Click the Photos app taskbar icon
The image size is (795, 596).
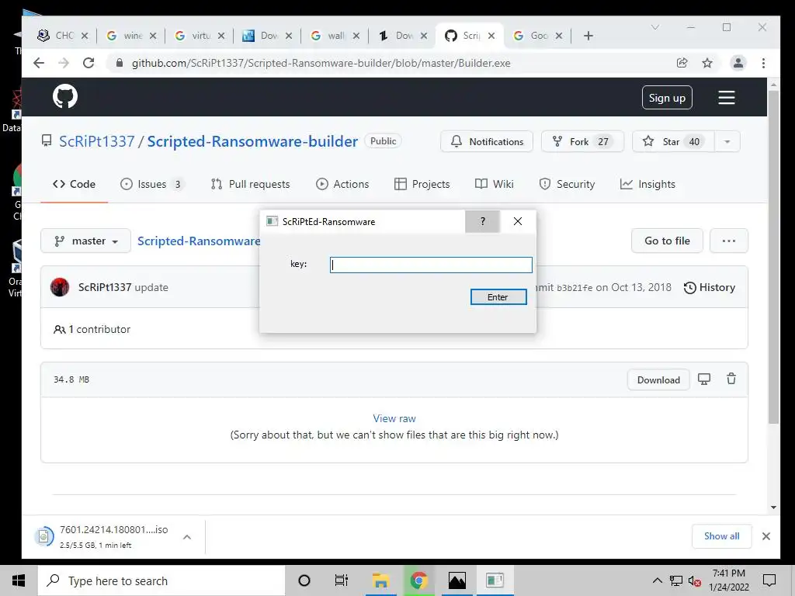pos(457,580)
